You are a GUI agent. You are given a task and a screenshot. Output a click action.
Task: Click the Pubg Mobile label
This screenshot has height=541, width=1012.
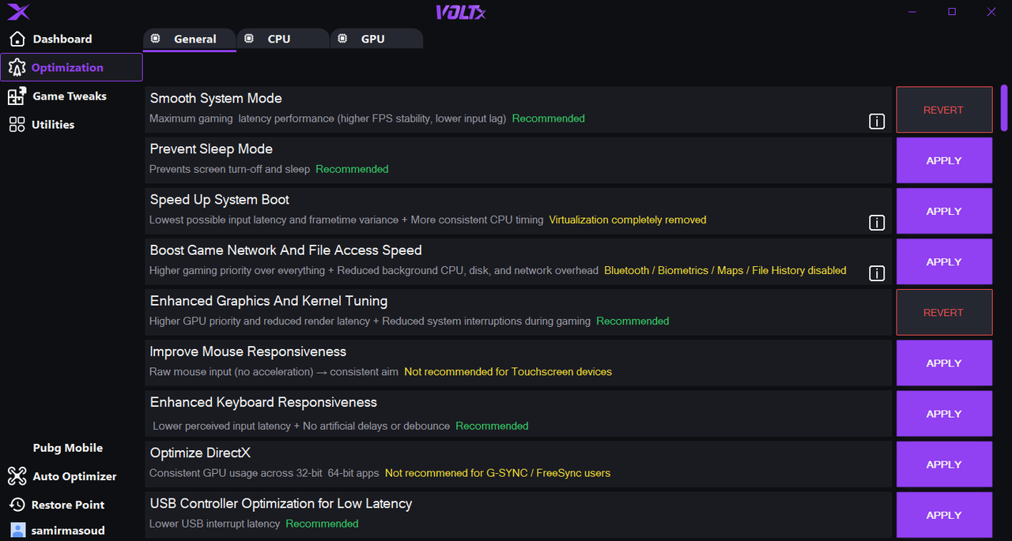coord(68,448)
